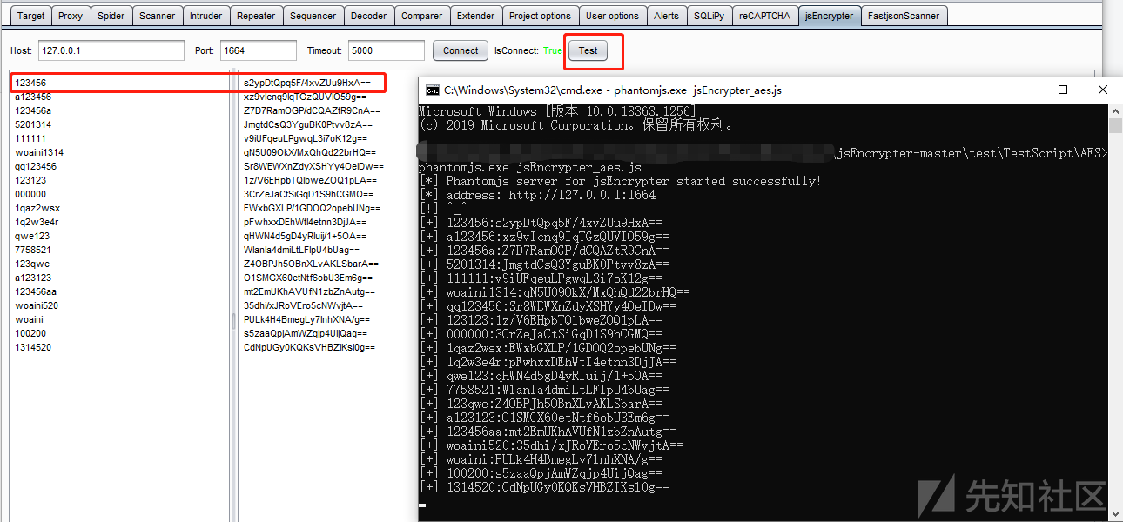The image size is (1123, 522).
Task: Go to the Intruder tab
Action: [x=206, y=16]
